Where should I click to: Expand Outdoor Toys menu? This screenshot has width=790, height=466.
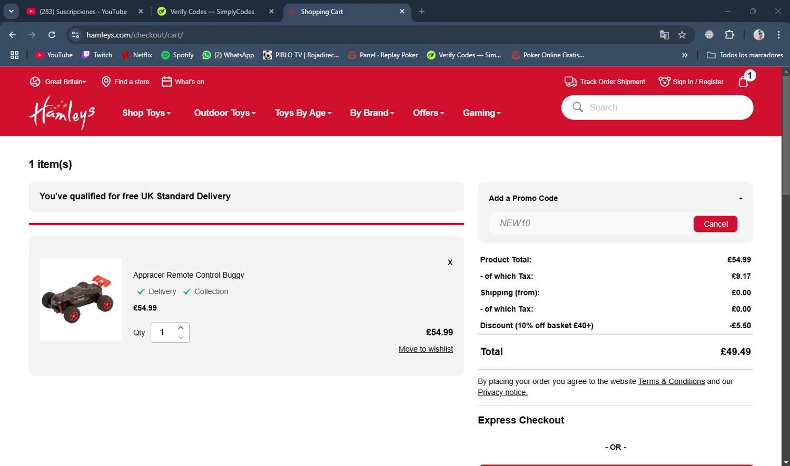225,113
